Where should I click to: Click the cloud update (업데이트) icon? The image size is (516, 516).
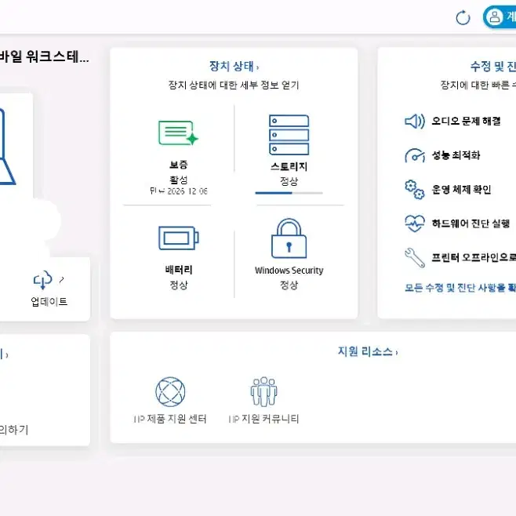tap(43, 280)
